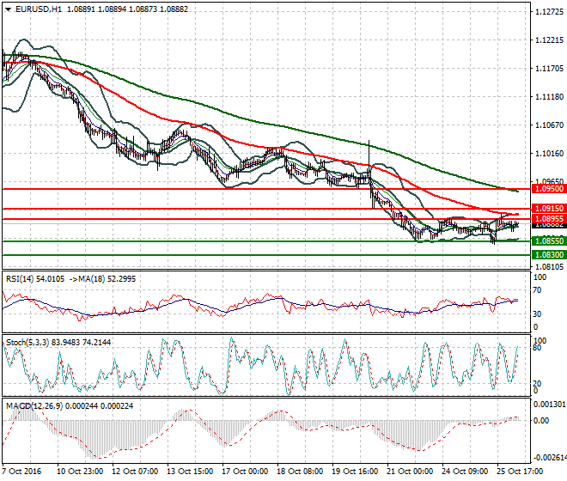Click the MACD 0.001301 scale value
567x481 pixels.
tap(547, 404)
